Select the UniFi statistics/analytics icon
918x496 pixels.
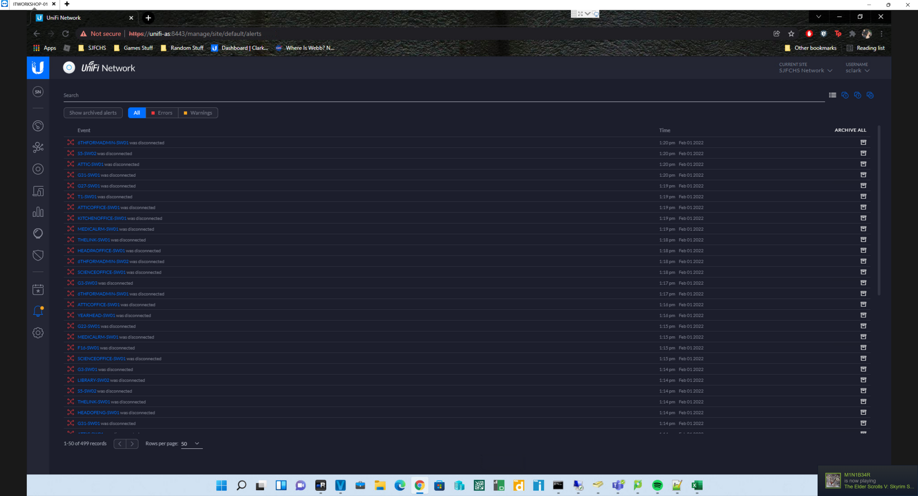pyautogui.click(x=38, y=212)
